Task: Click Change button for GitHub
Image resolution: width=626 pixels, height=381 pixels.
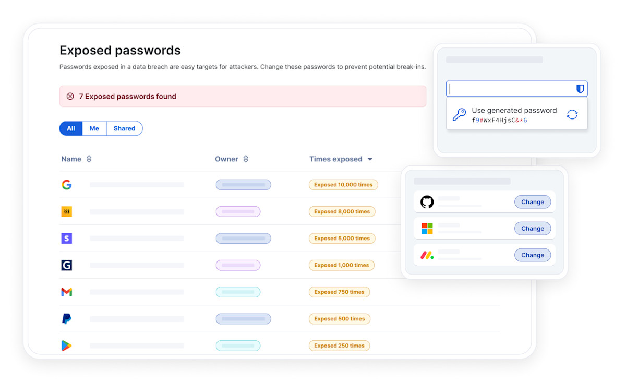Action: [x=532, y=202]
